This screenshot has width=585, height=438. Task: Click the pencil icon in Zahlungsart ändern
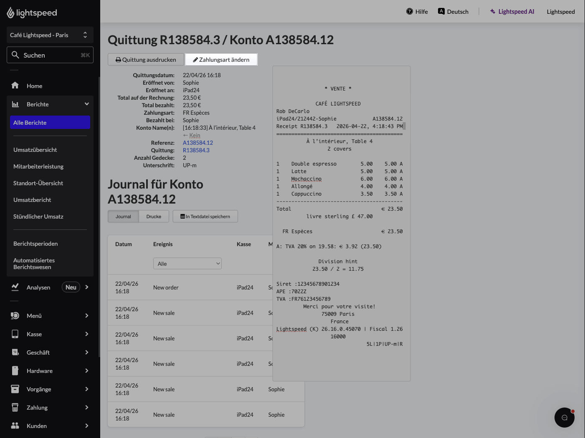[195, 60]
